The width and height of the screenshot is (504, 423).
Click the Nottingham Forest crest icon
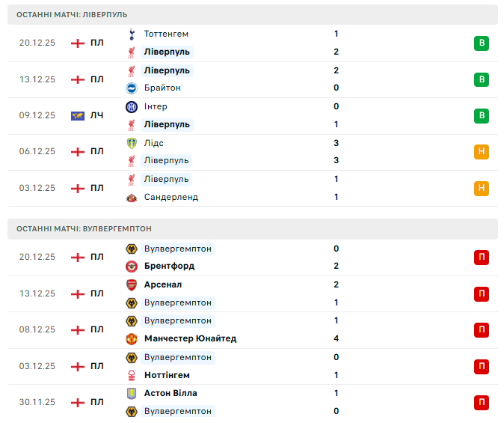[131, 375]
